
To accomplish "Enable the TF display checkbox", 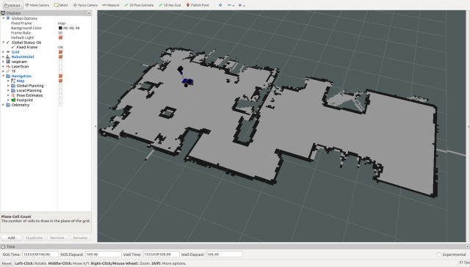I will point(60,71).
